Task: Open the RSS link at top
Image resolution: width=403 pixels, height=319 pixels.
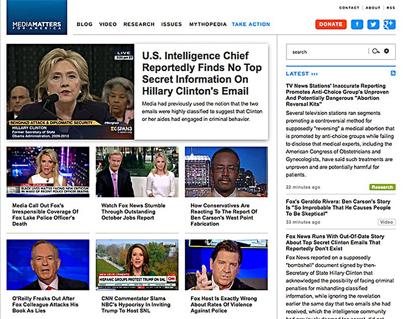Action: pyautogui.click(x=391, y=8)
